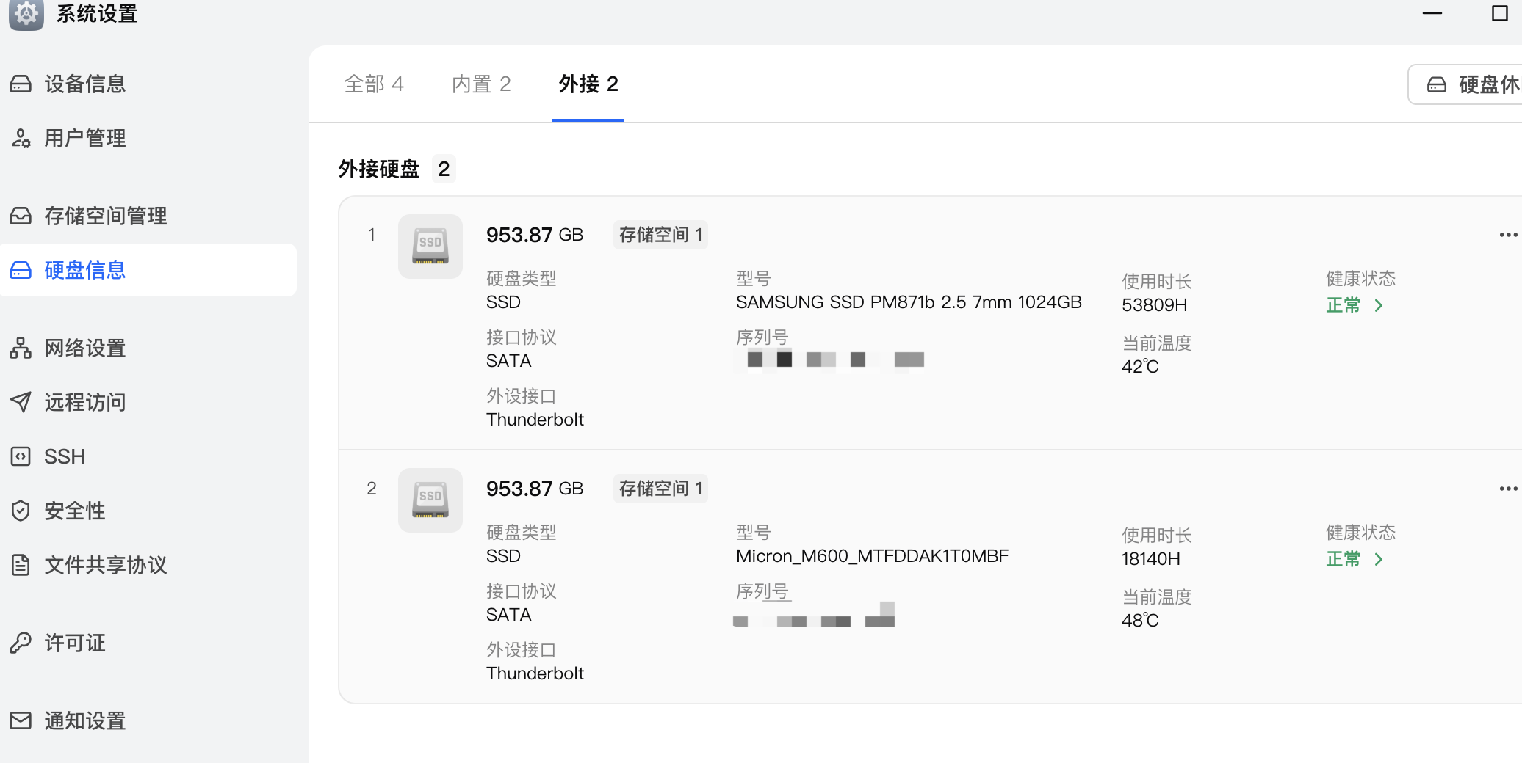Screen dimensions: 1522x763
Task: Open File Sharing Protocol (文件共享协议) page
Action: coord(105,566)
